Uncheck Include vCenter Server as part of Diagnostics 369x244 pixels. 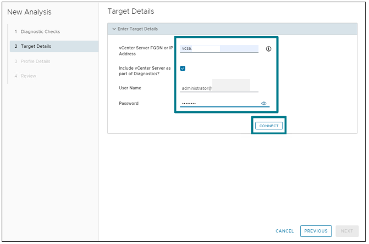[x=183, y=68]
